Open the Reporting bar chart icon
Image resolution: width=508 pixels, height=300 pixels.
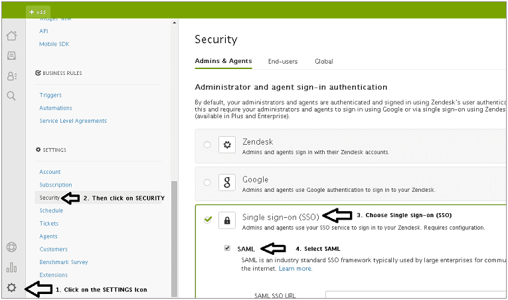11,267
